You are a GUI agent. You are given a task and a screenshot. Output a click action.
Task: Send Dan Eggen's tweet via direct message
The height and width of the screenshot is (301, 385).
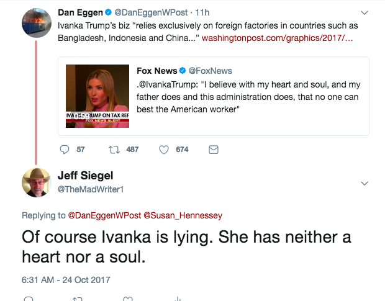213,150
